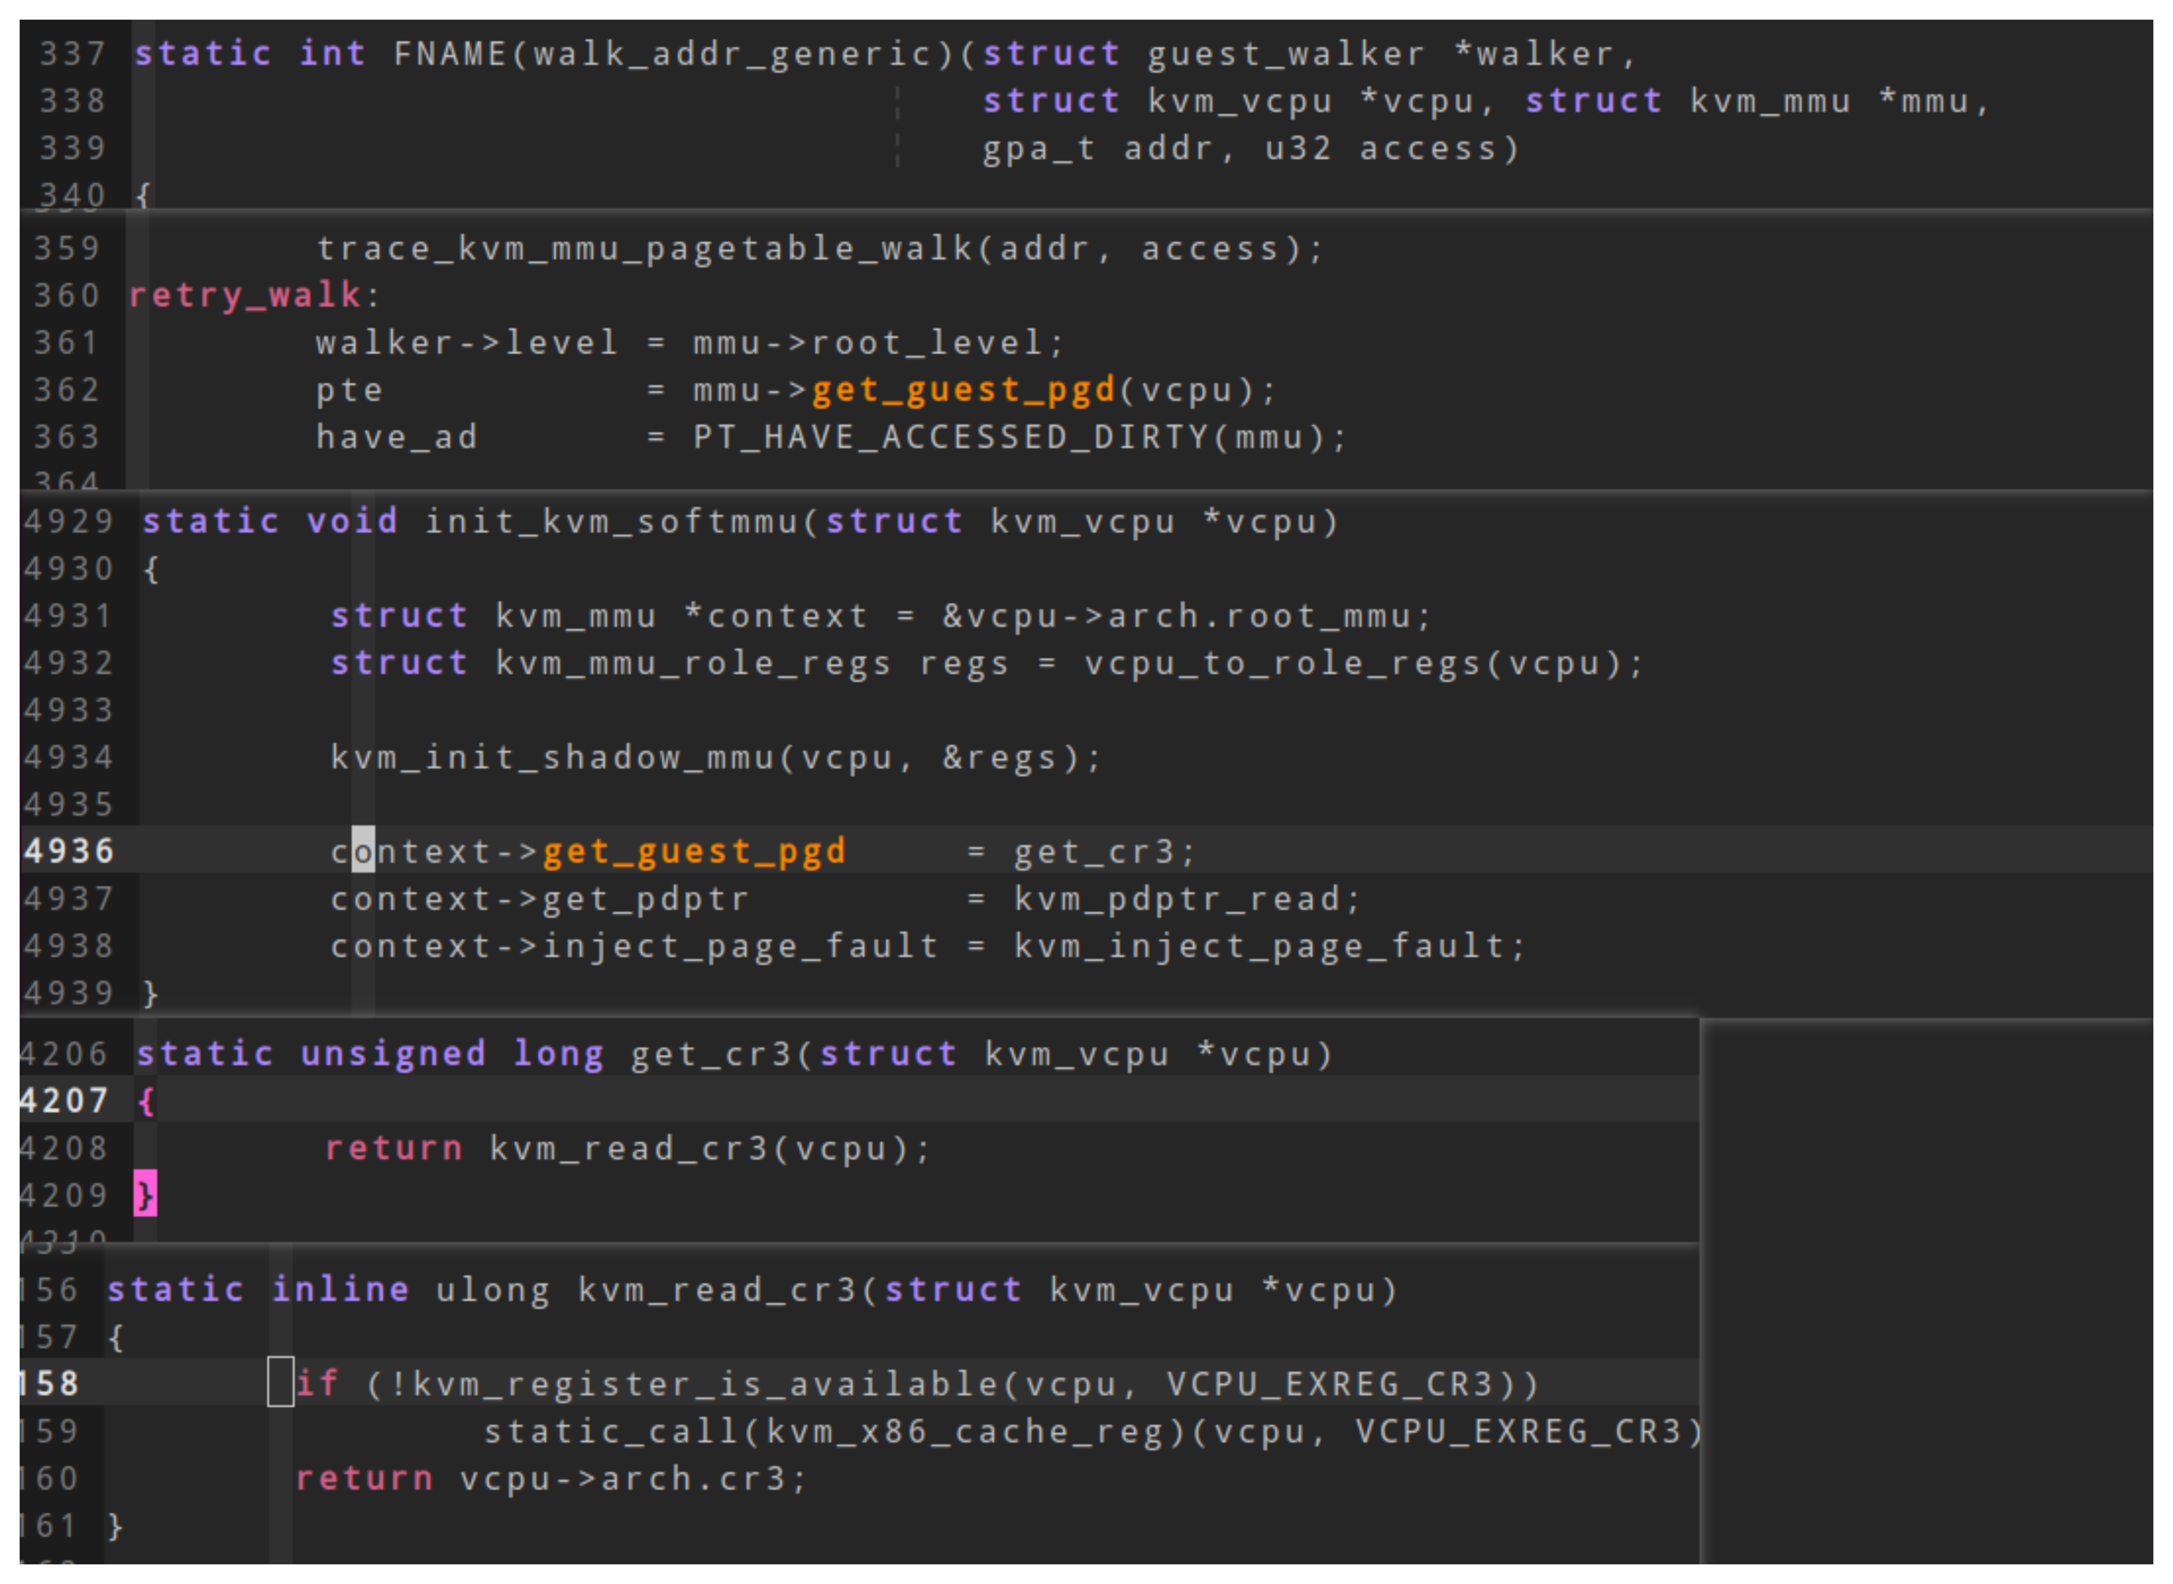Click the pink highlighted closing brace on line 4209
2173x1584 pixels.
click(x=146, y=1195)
